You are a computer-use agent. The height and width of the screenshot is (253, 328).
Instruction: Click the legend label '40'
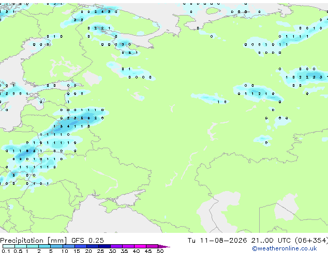click(x=136, y=251)
